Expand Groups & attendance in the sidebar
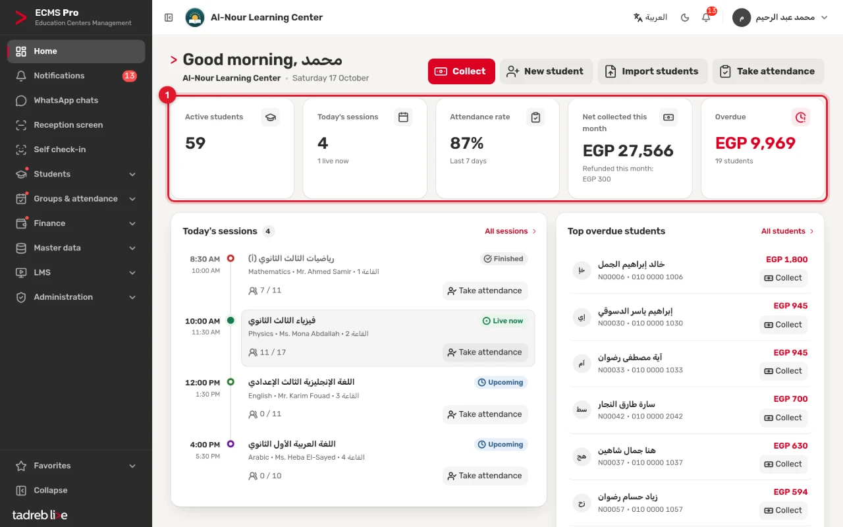 click(76, 198)
